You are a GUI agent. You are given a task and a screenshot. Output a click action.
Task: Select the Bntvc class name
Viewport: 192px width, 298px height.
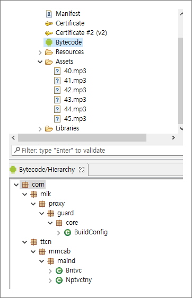click(x=74, y=270)
